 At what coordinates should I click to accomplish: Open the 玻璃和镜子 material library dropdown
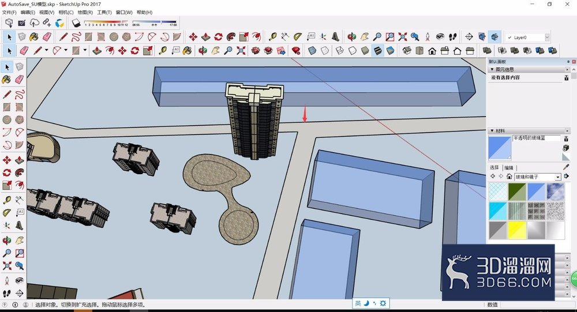[538, 177]
